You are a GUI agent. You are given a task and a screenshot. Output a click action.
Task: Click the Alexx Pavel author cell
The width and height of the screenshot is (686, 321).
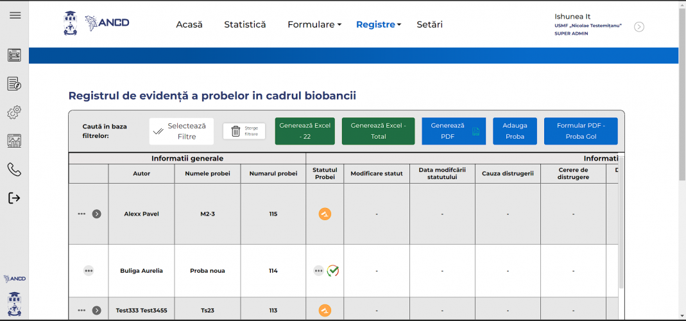[141, 214]
